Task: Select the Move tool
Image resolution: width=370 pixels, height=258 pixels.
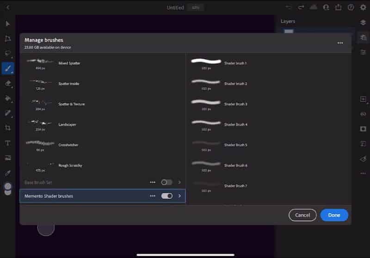Action: tap(8, 24)
